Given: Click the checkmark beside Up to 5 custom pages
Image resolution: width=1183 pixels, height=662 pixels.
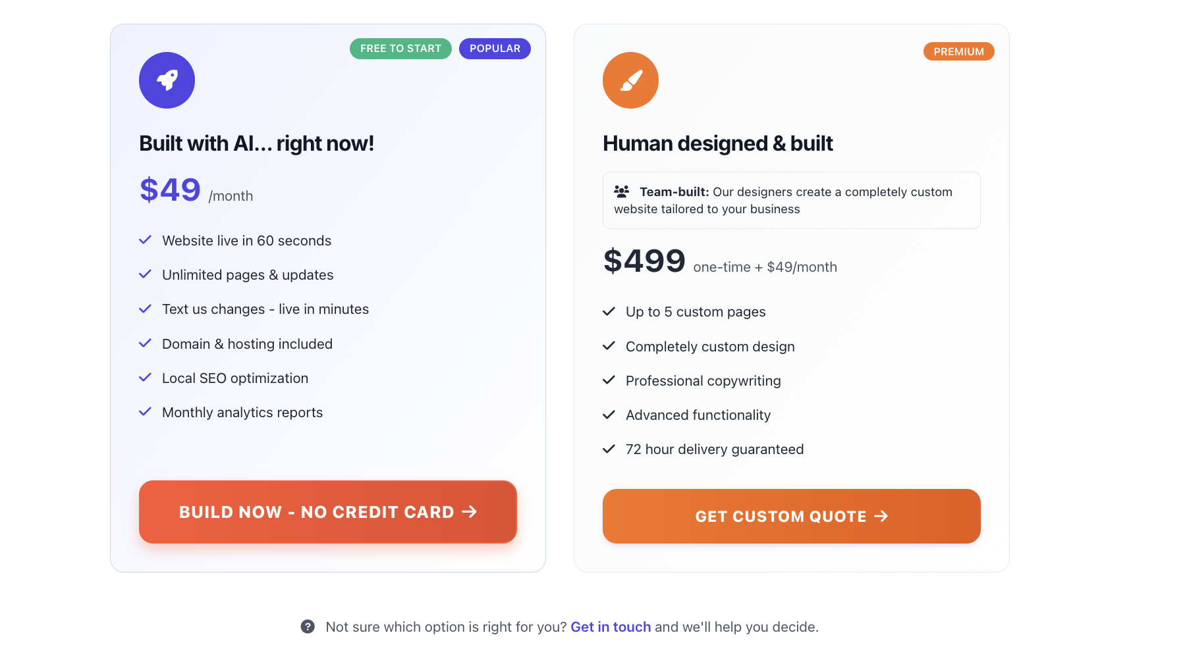Looking at the screenshot, I should (x=609, y=311).
